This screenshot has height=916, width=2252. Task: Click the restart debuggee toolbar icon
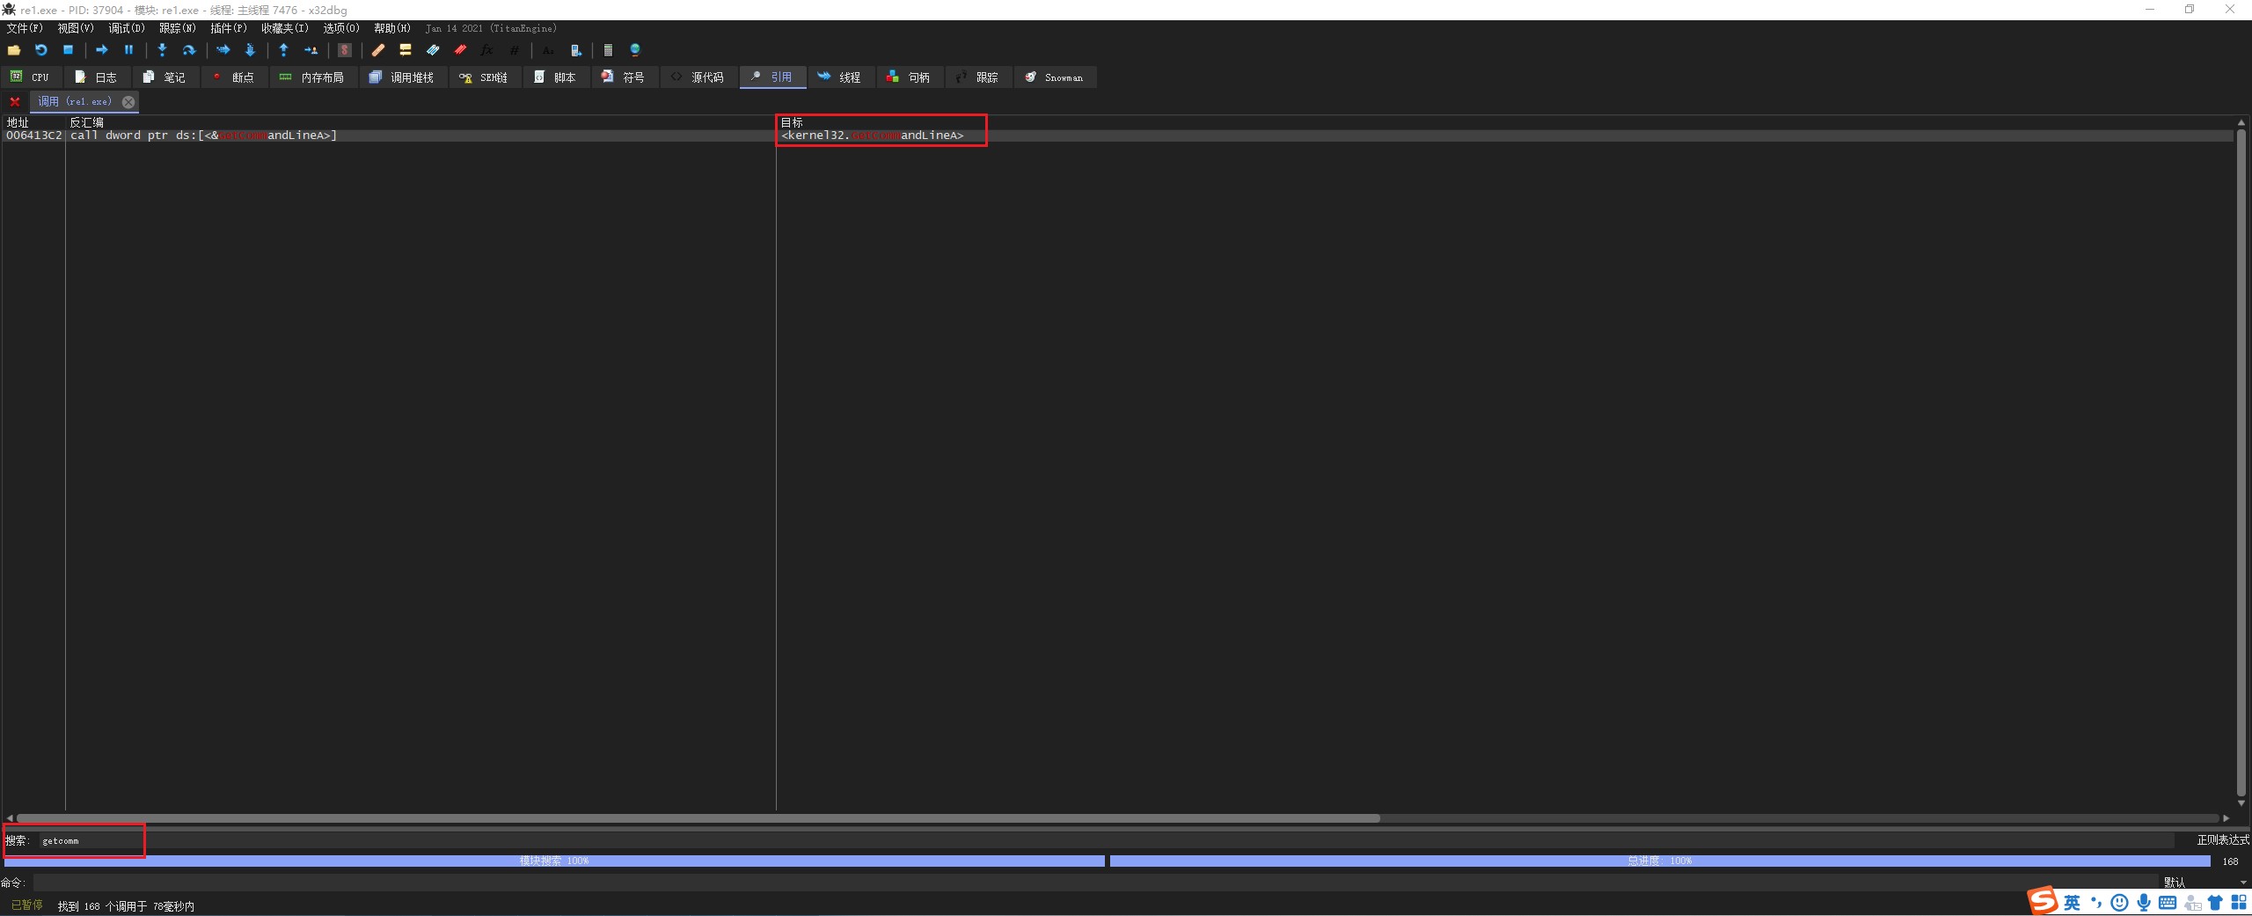(x=40, y=50)
